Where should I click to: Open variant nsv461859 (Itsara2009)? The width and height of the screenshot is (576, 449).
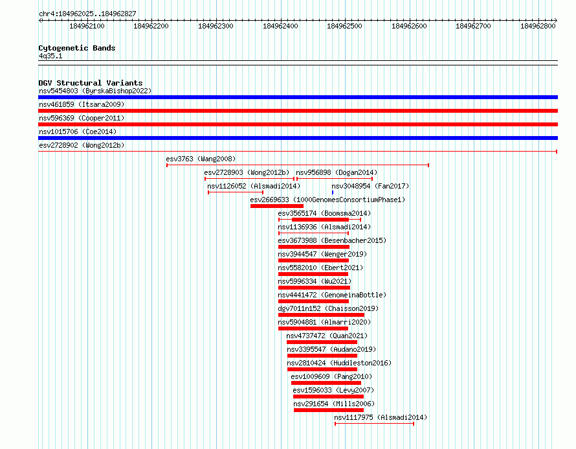coord(82,104)
